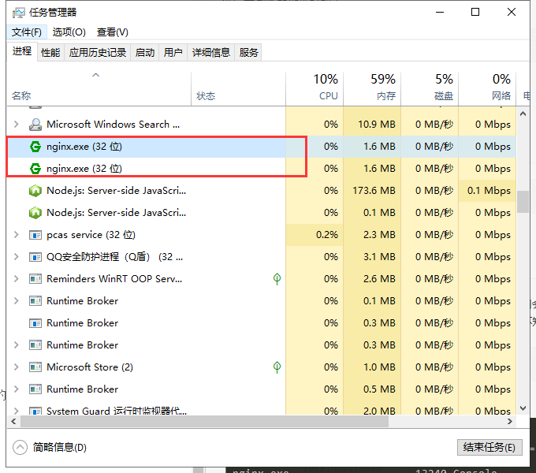536x473 pixels.
Task: Click the horizontal scrollbar thumb
Action: click(x=204, y=422)
